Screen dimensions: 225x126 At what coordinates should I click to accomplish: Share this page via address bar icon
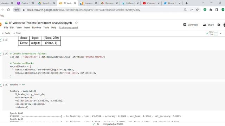click(x=191, y=10)
